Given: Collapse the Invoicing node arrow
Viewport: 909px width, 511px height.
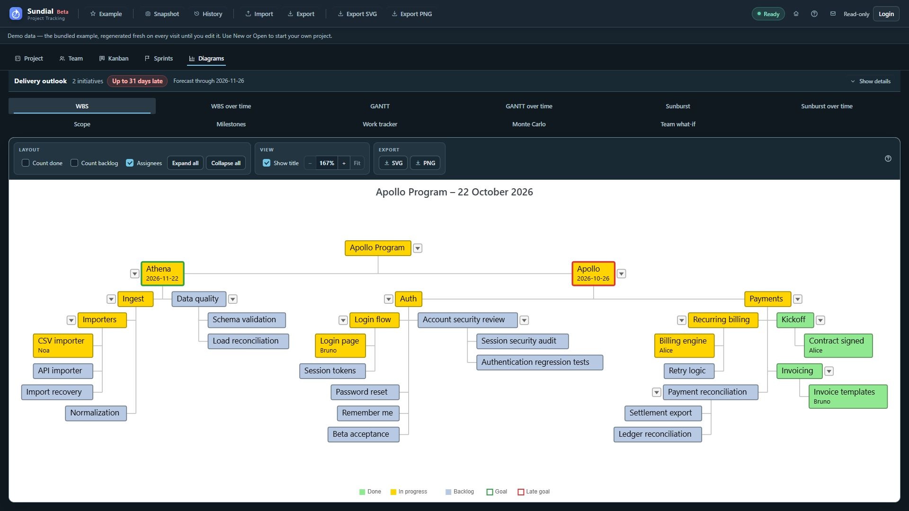Looking at the screenshot, I should tap(829, 371).
